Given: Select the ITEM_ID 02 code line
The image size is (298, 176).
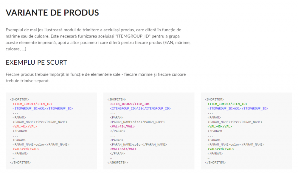Looking at the screenshot, I should [130, 104].
